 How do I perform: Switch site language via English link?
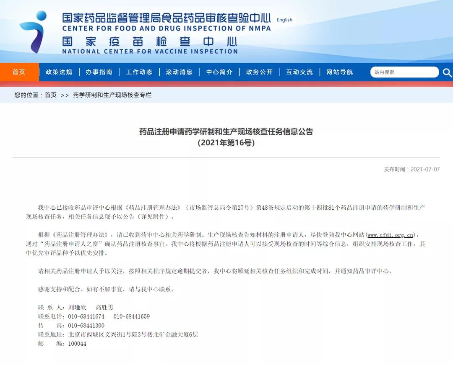click(284, 20)
